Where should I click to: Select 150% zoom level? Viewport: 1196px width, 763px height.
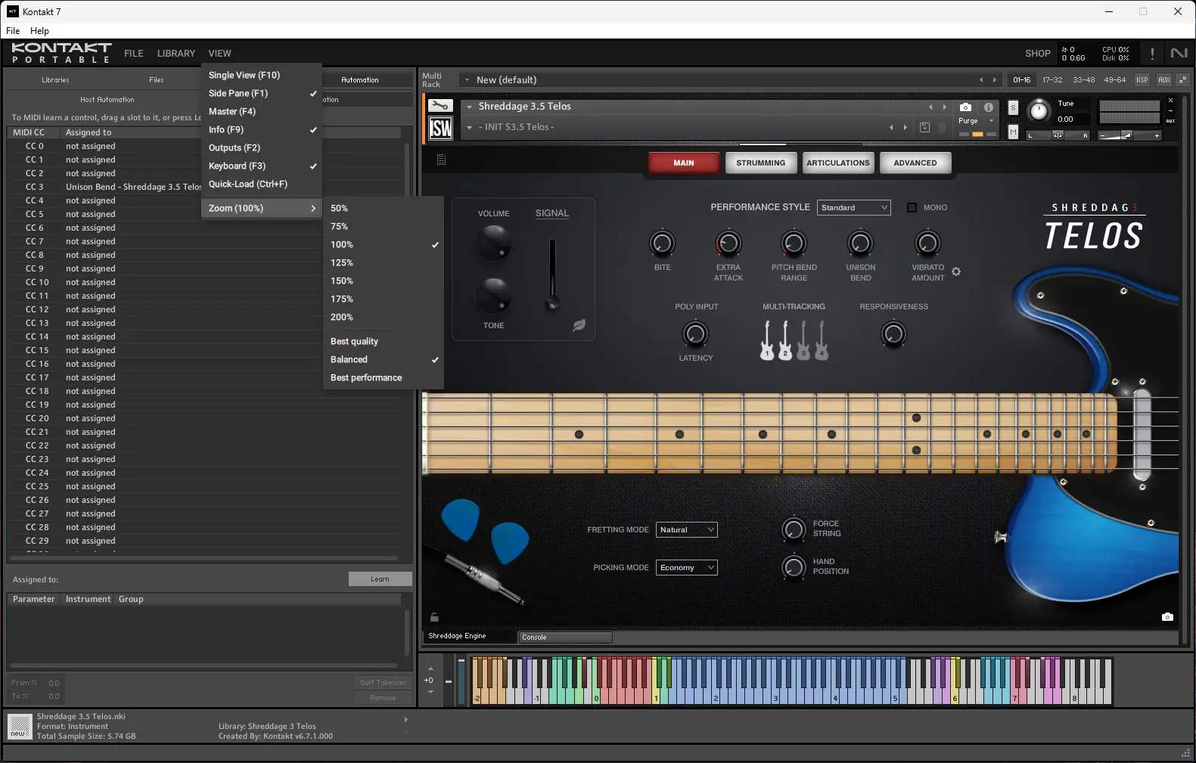click(384, 281)
